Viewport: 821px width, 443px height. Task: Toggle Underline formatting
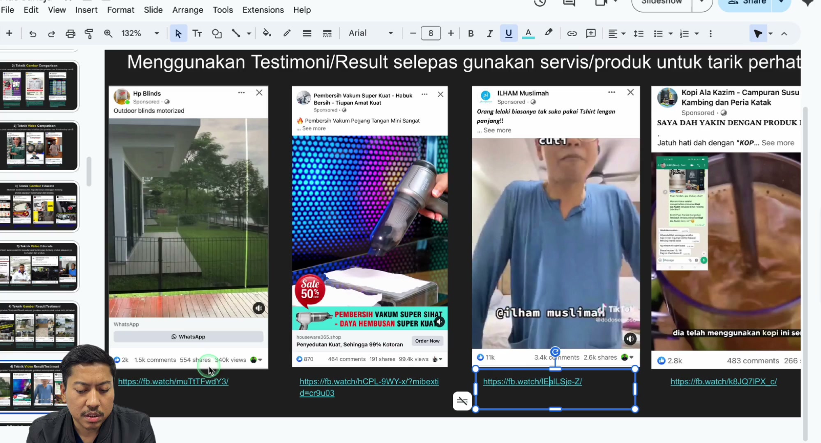point(509,34)
